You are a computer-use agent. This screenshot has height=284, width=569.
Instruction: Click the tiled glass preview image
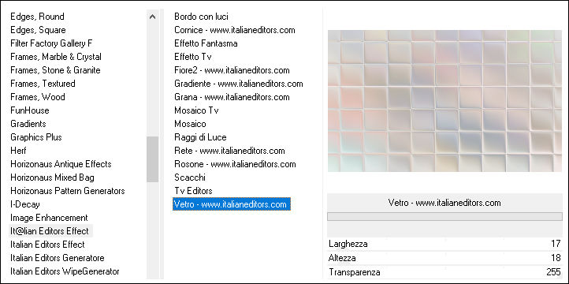444,101
